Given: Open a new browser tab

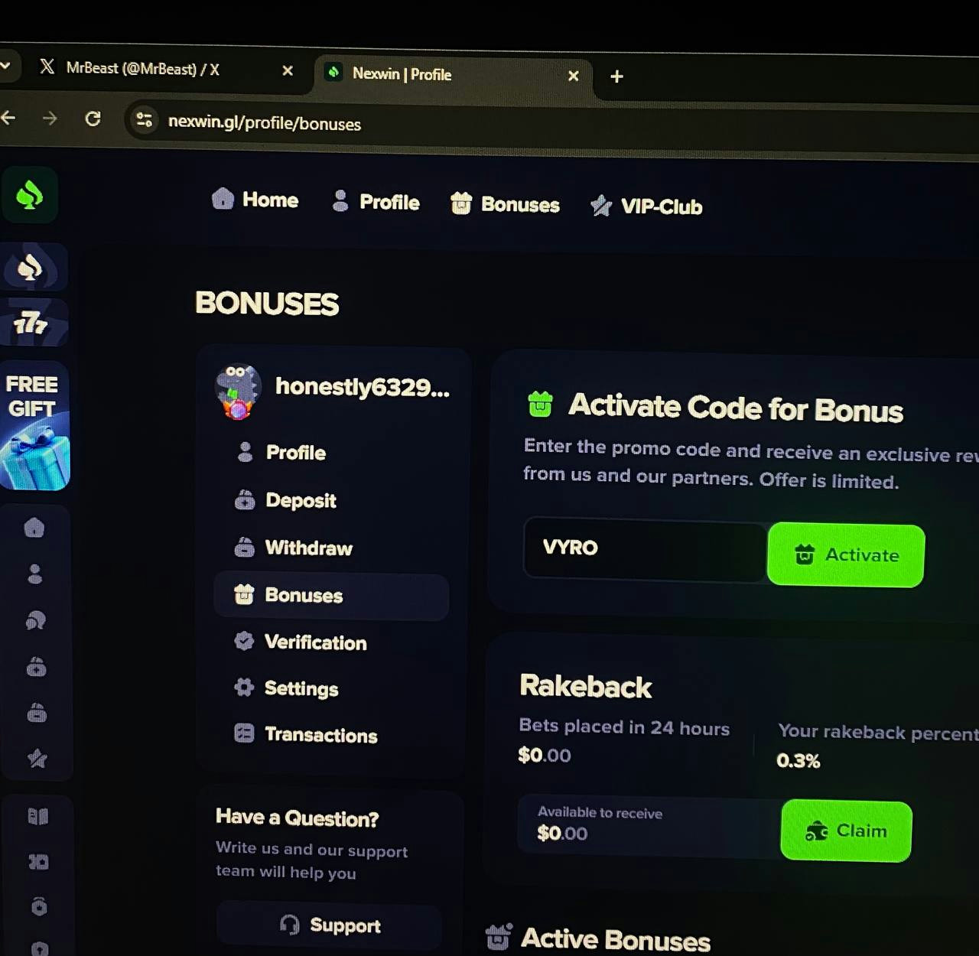Looking at the screenshot, I should (616, 76).
